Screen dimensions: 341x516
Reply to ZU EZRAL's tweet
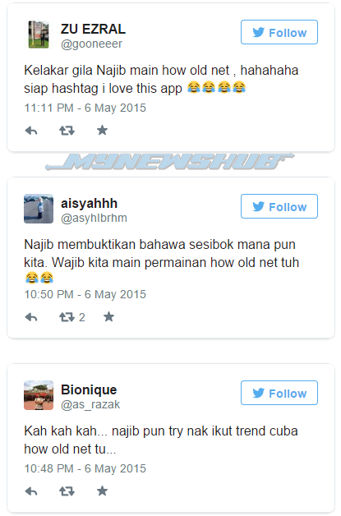pyautogui.click(x=31, y=131)
